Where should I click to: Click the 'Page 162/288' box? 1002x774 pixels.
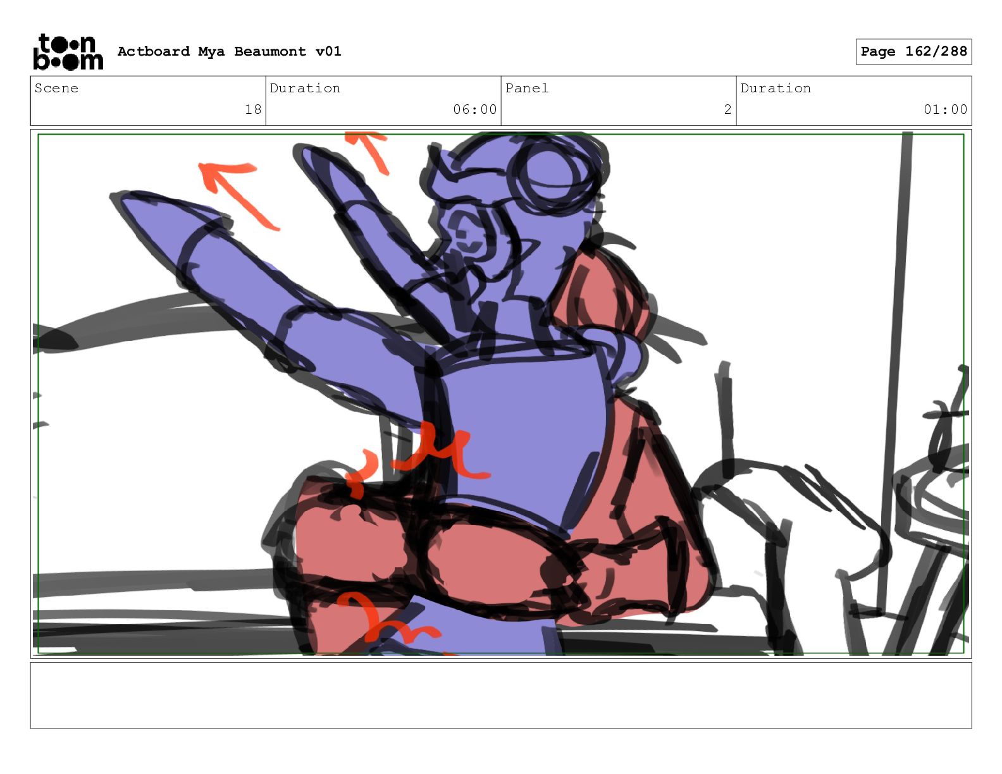[x=913, y=52]
